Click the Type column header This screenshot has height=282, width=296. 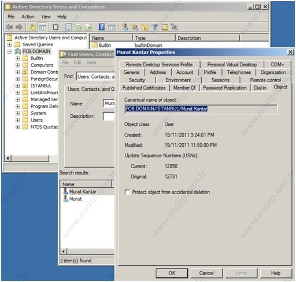pos(154,38)
